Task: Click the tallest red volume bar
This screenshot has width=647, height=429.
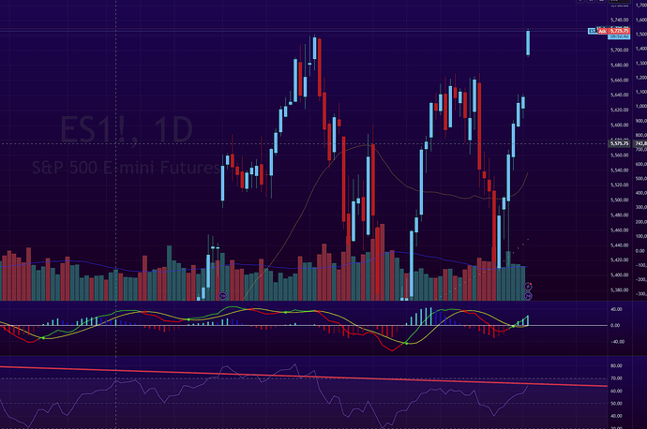Action: pyautogui.click(x=382, y=262)
